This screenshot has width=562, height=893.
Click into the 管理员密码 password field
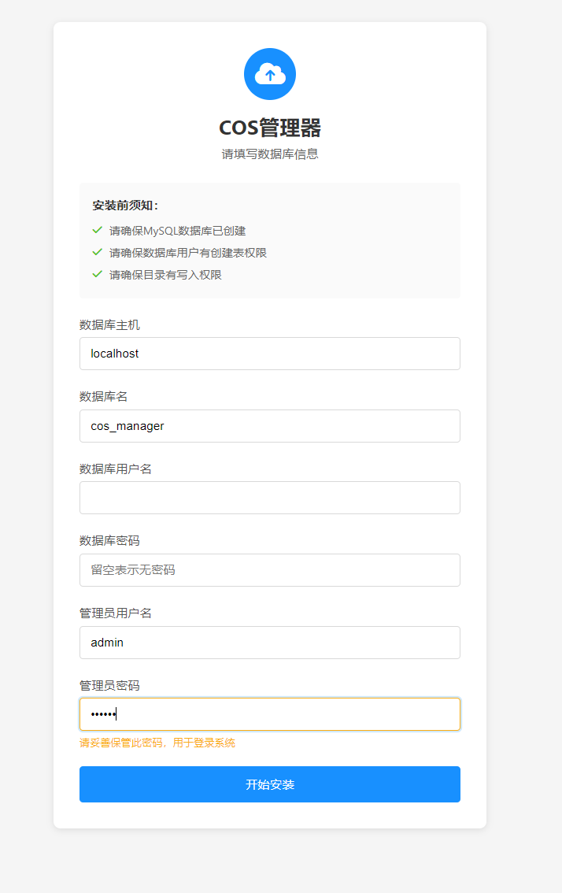270,714
